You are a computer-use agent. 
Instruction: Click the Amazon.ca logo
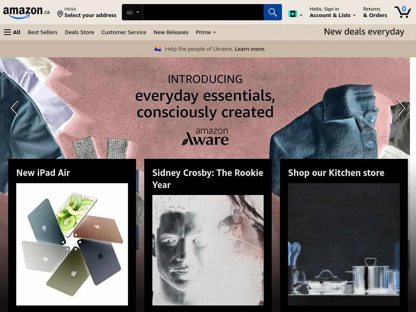[x=26, y=13]
